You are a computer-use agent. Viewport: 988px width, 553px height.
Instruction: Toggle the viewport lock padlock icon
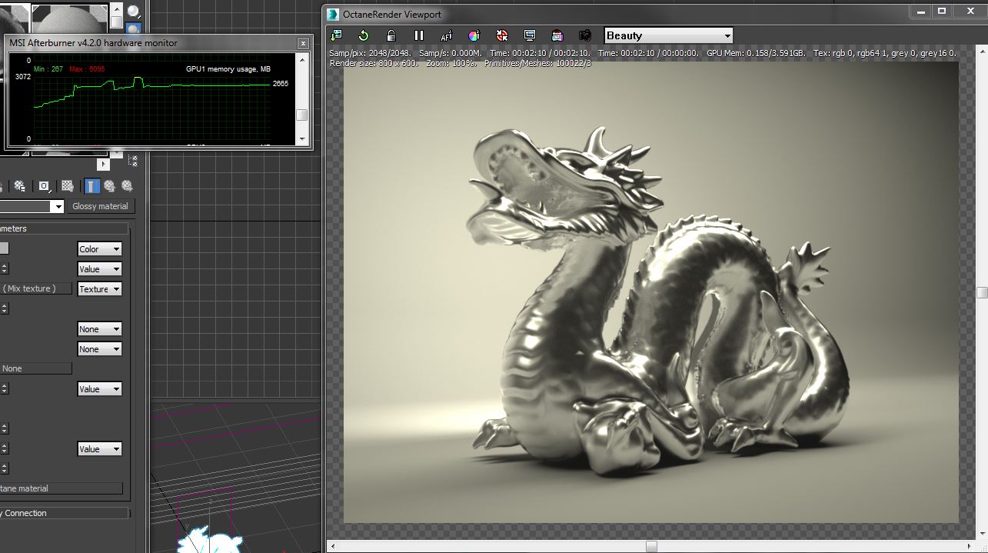[391, 35]
